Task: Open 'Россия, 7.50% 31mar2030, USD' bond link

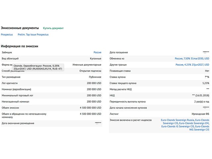Action: click(x=192, y=59)
